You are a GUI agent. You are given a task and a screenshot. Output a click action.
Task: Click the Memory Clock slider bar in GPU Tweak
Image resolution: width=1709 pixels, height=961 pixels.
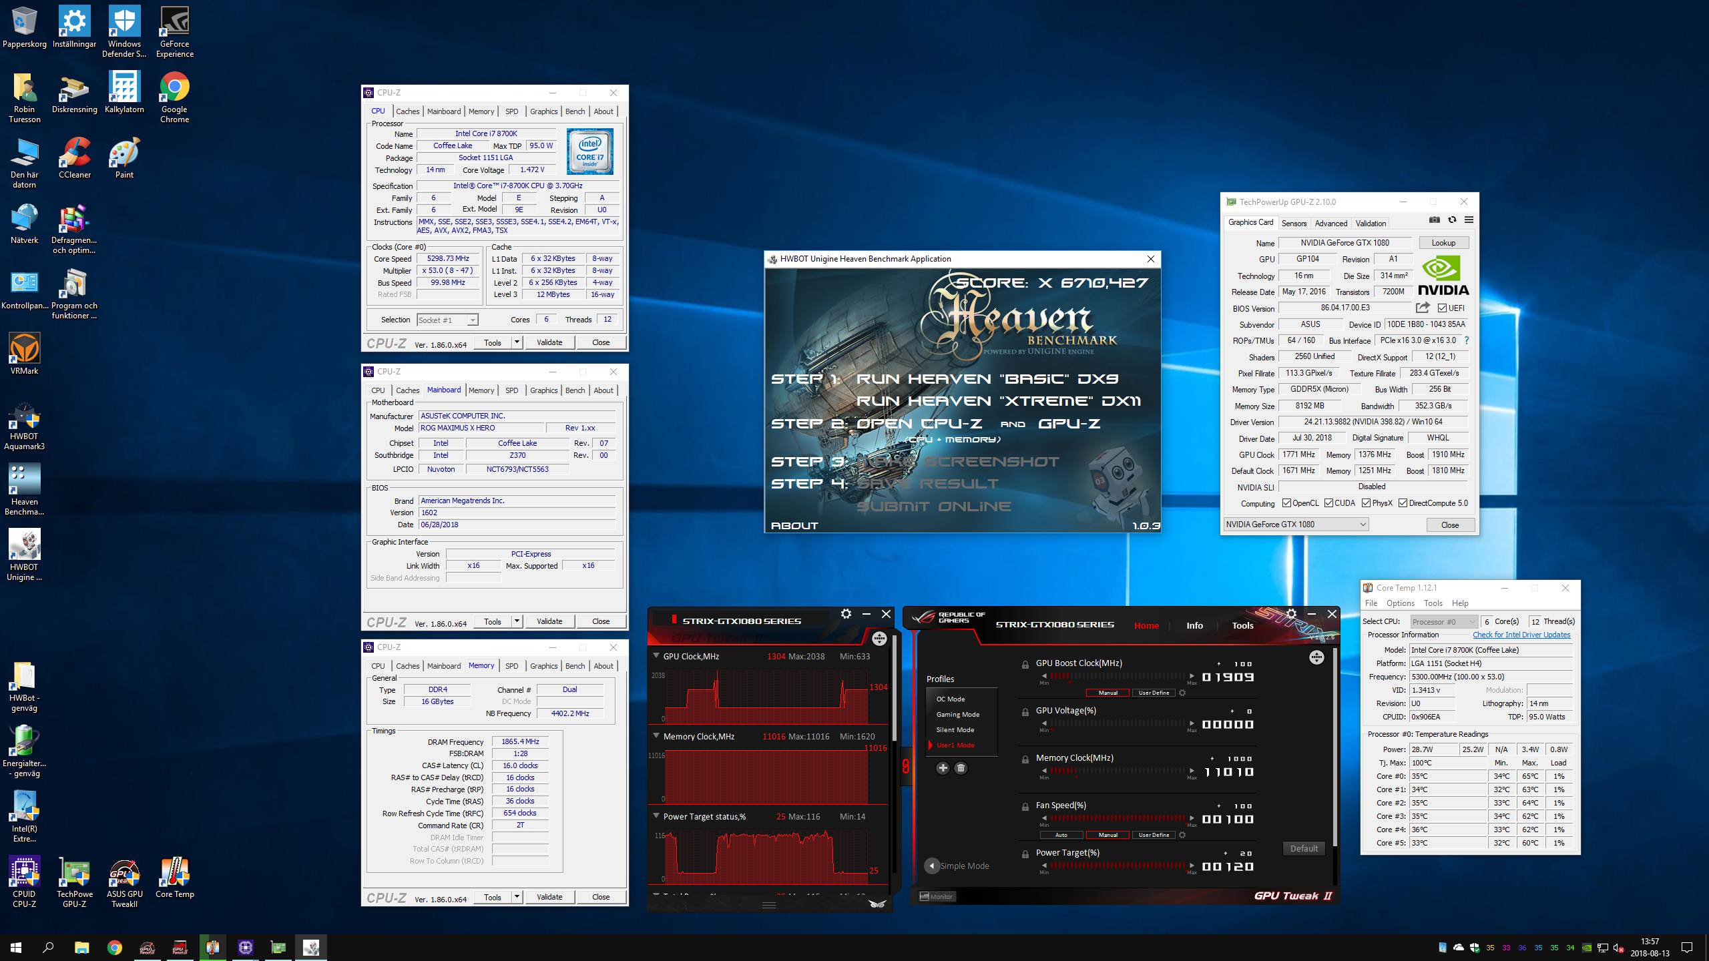[x=1118, y=771]
